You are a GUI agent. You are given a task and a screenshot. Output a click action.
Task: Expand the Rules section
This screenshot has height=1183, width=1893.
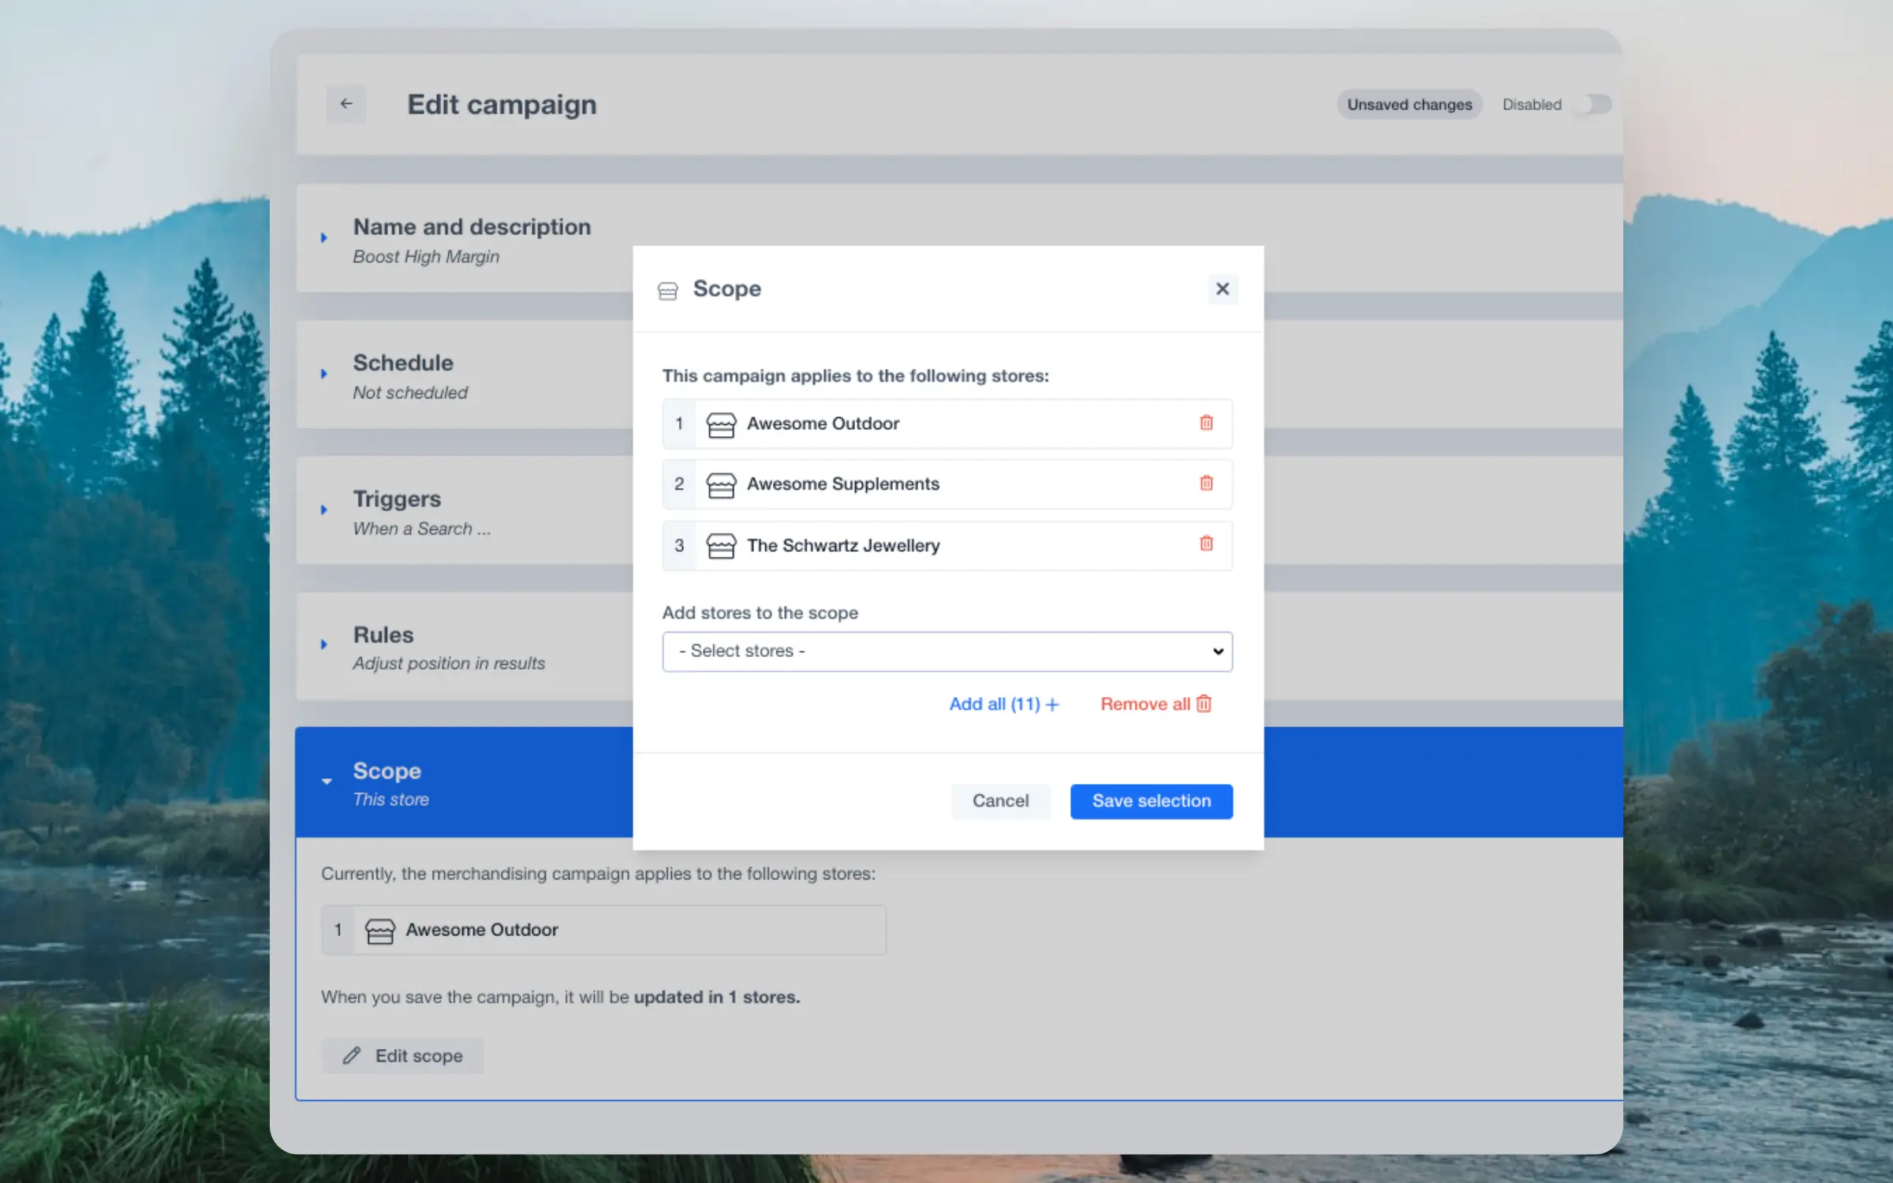[324, 644]
